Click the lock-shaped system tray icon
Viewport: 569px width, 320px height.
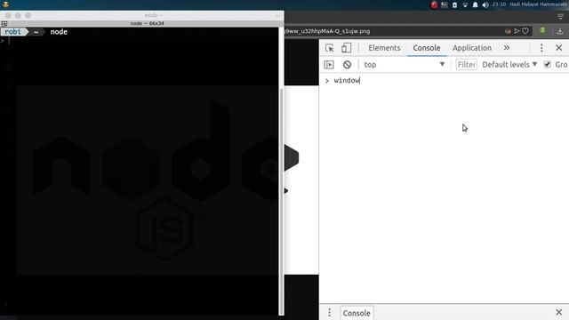[x=454, y=4]
